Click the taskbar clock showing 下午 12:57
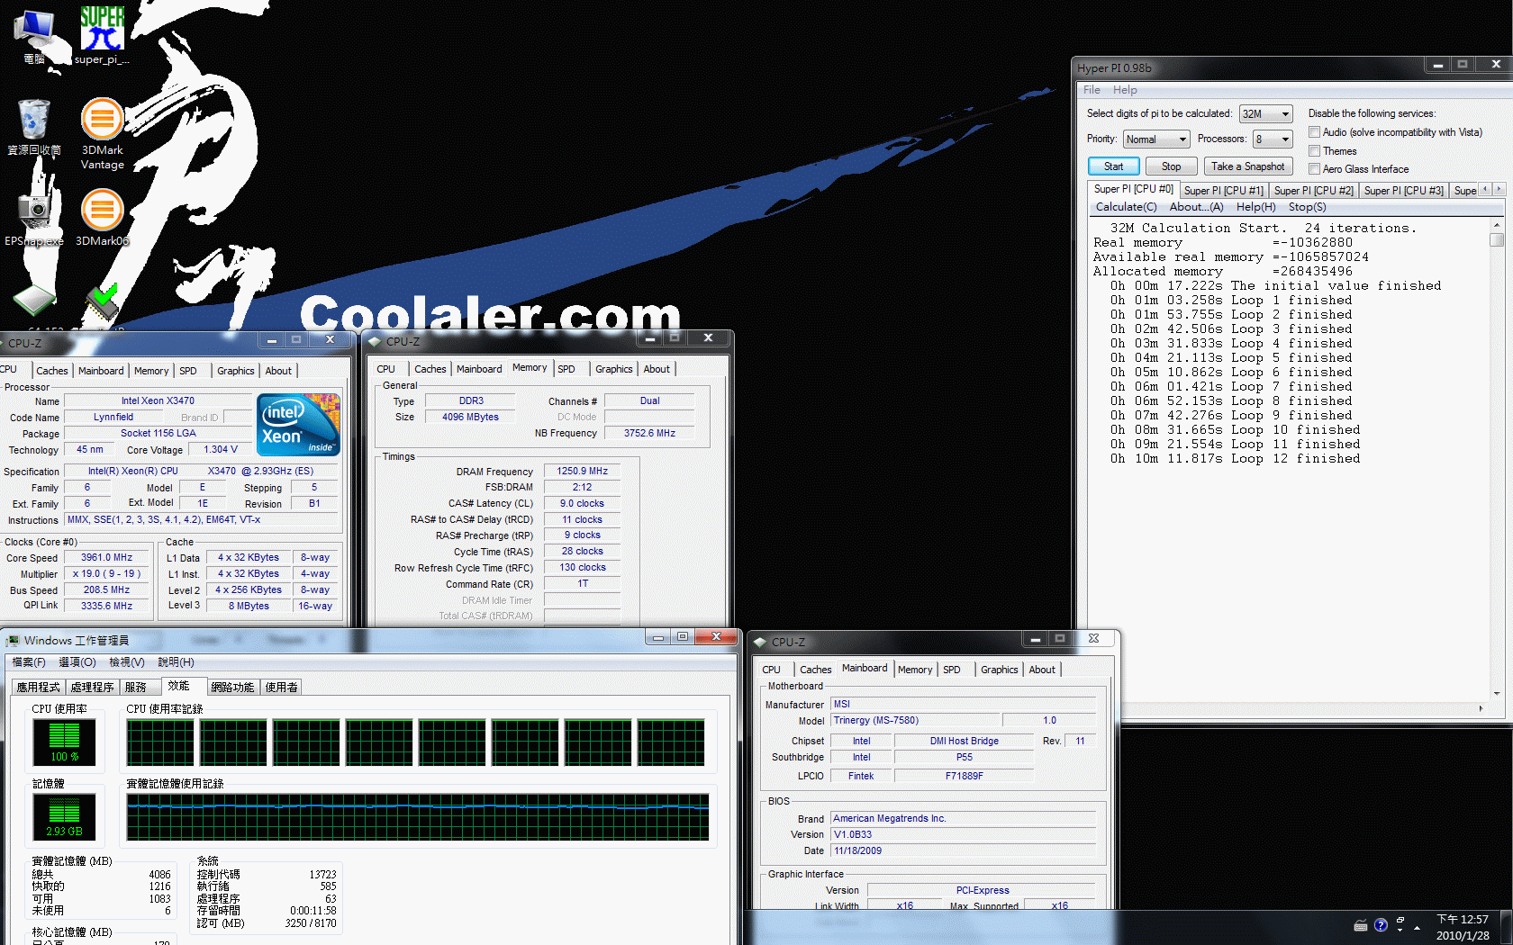Viewport: 1513px width, 945px height. [x=1463, y=927]
